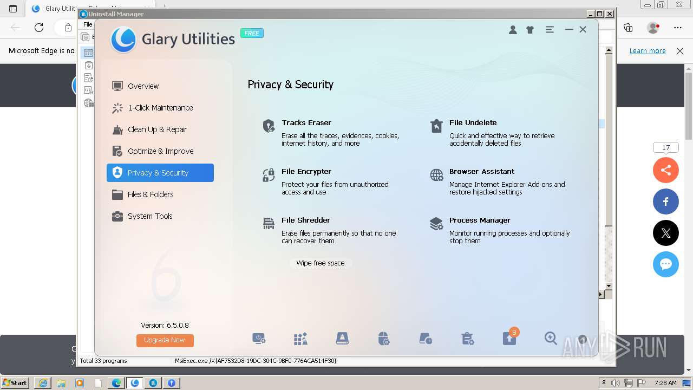Click the File Undelete trash icon
The height and width of the screenshot is (390, 693).
[436, 126]
